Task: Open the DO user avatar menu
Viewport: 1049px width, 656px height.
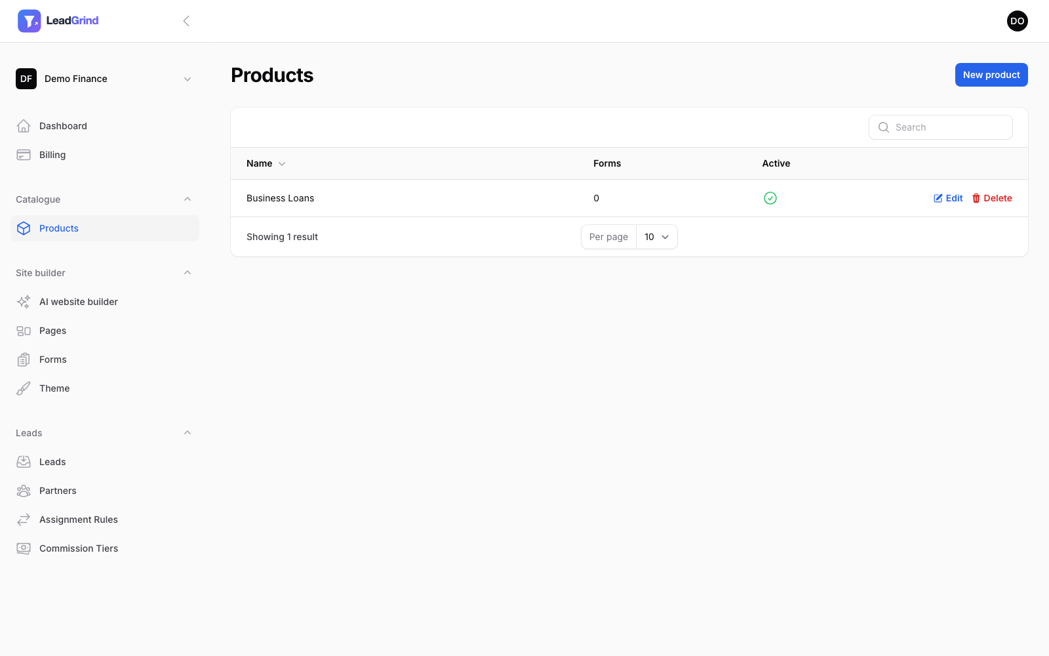Action: click(1017, 21)
